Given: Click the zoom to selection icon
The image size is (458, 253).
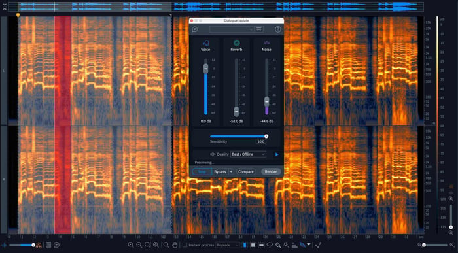Looking at the screenshot, I should [147, 245].
